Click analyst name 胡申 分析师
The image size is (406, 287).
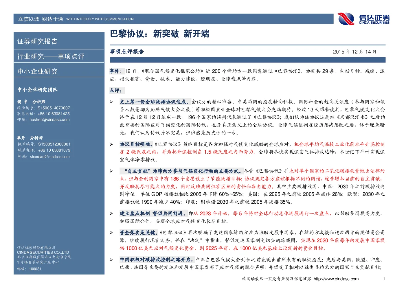pyautogui.click(x=31, y=102)
